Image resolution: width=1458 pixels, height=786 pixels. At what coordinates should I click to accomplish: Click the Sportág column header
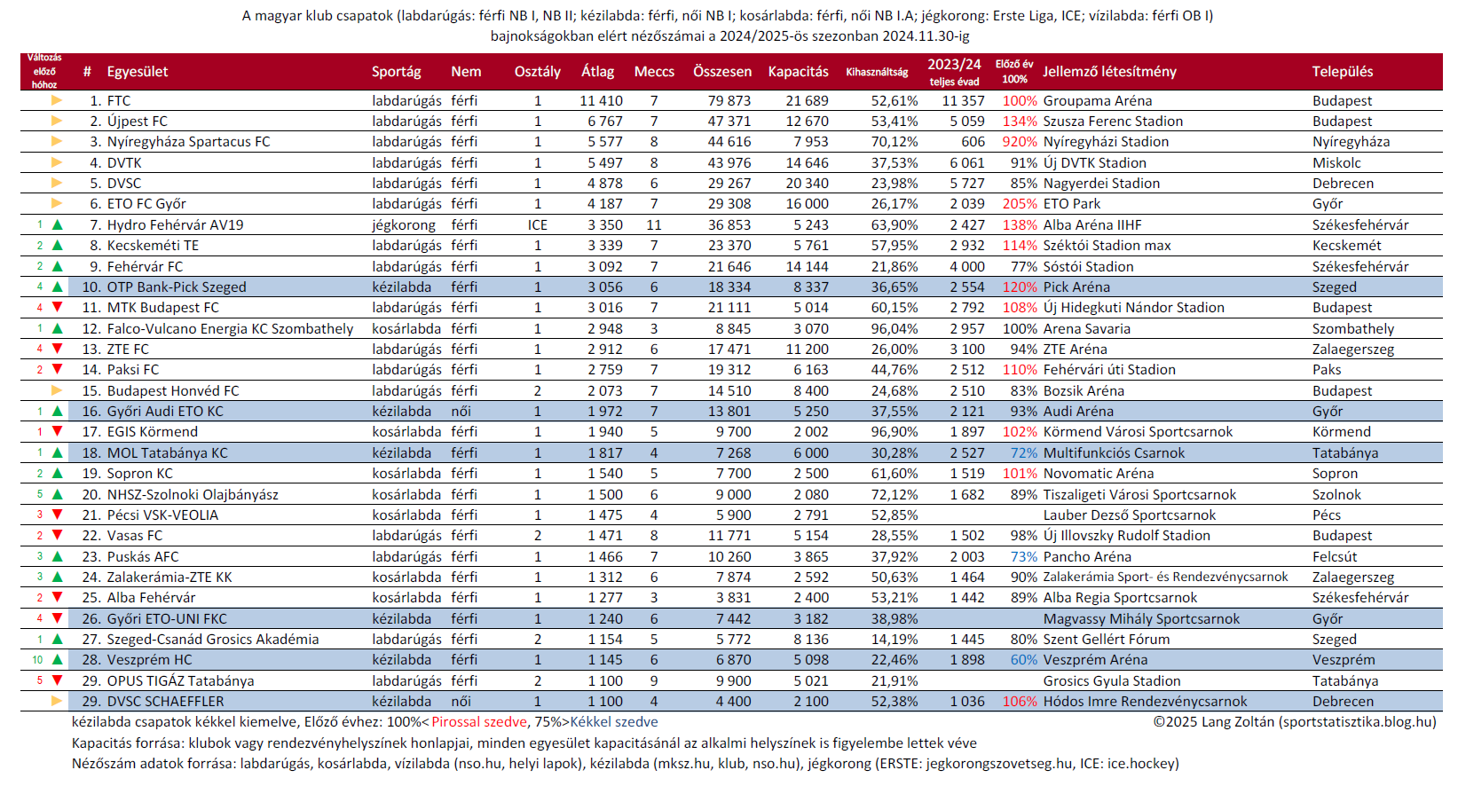(397, 72)
